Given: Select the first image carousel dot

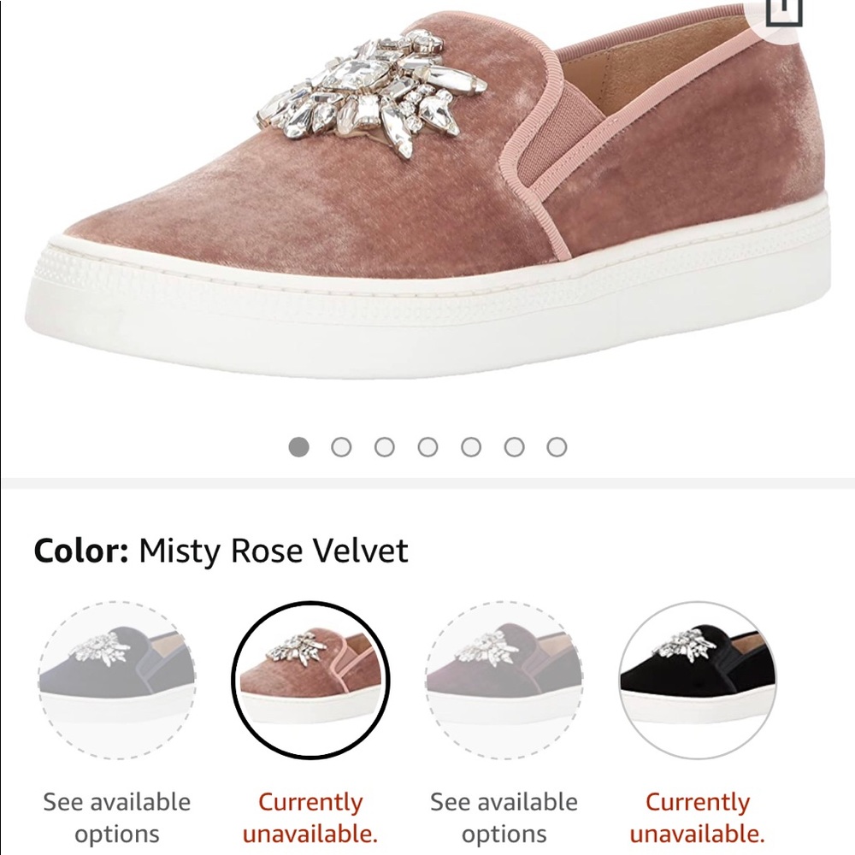Looking at the screenshot, I should (x=300, y=445).
